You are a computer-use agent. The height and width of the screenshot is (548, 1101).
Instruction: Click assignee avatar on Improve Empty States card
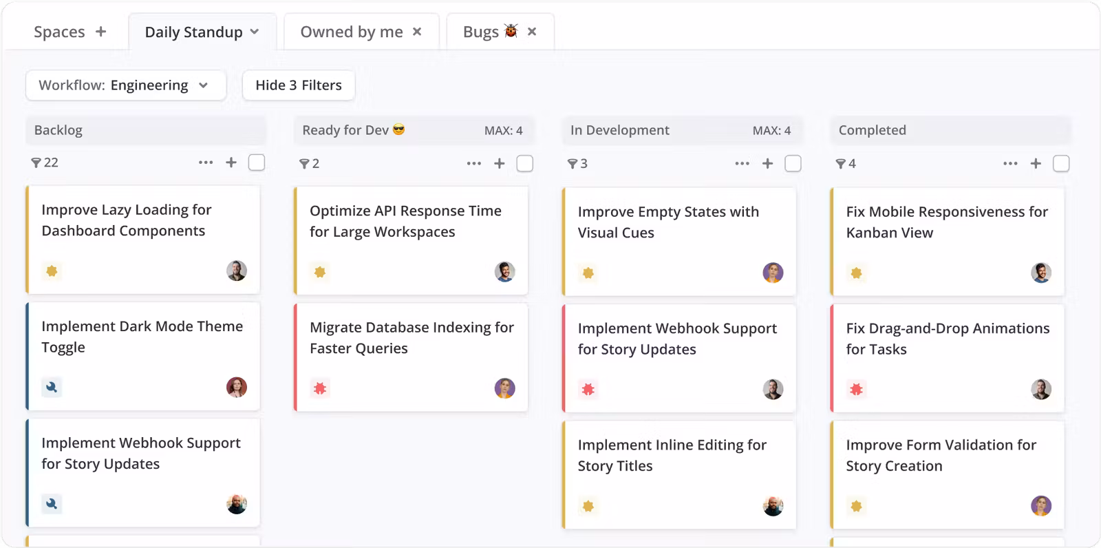[773, 273]
